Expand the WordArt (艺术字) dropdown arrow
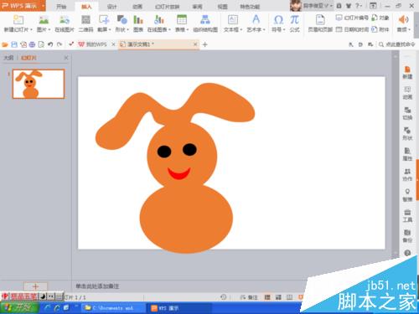 (x=264, y=29)
